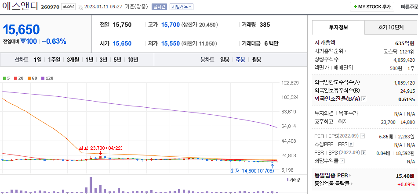Click the 외국인소진율 0.61% value
The image size is (418, 194).
pyautogui.click(x=407, y=99)
